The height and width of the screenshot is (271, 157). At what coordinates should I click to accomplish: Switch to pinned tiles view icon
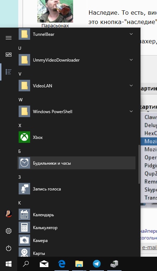pyautogui.click(x=9, y=55)
